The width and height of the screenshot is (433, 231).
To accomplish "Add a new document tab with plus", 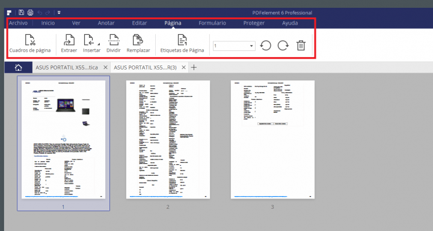I will [194, 68].
